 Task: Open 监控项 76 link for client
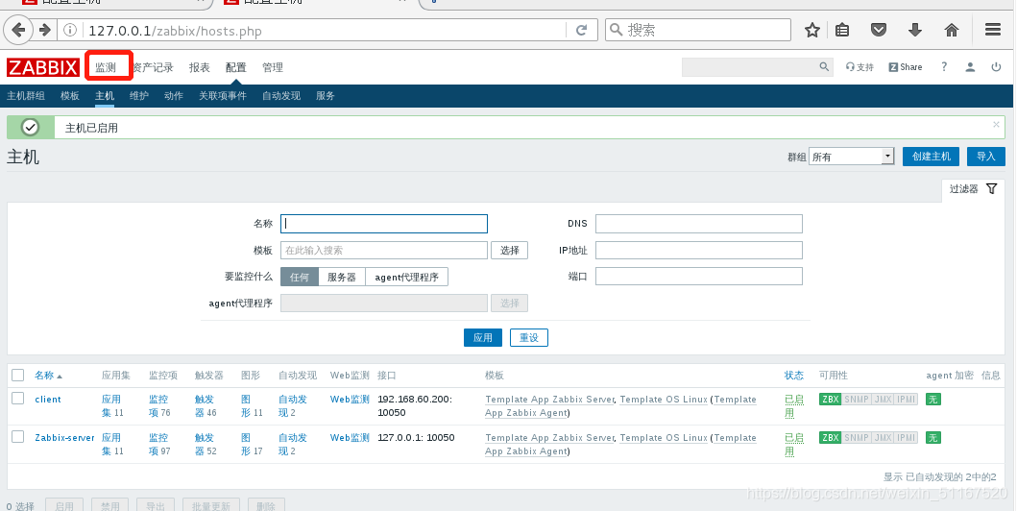point(159,406)
